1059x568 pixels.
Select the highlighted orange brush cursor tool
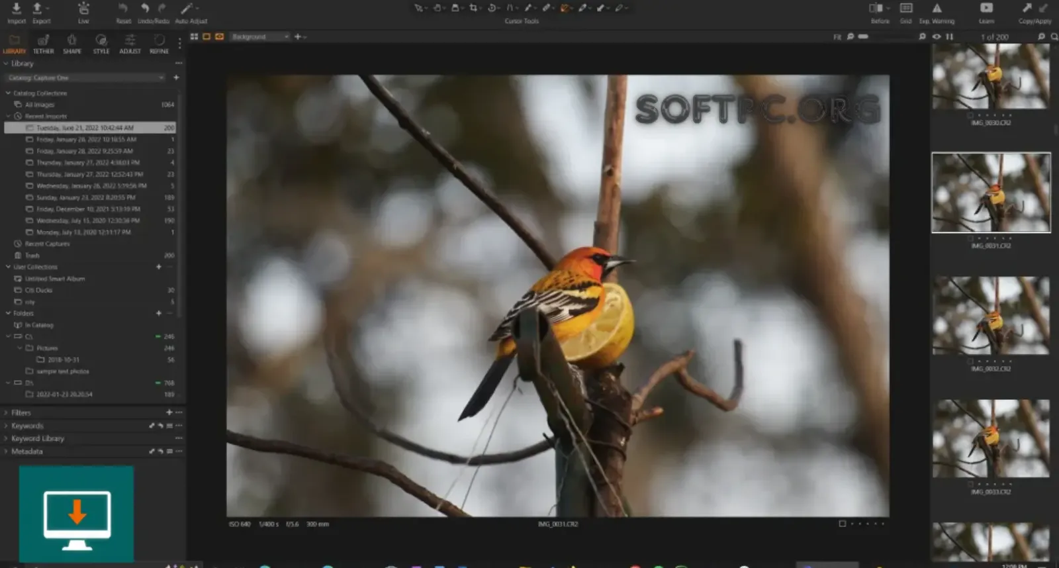point(565,8)
